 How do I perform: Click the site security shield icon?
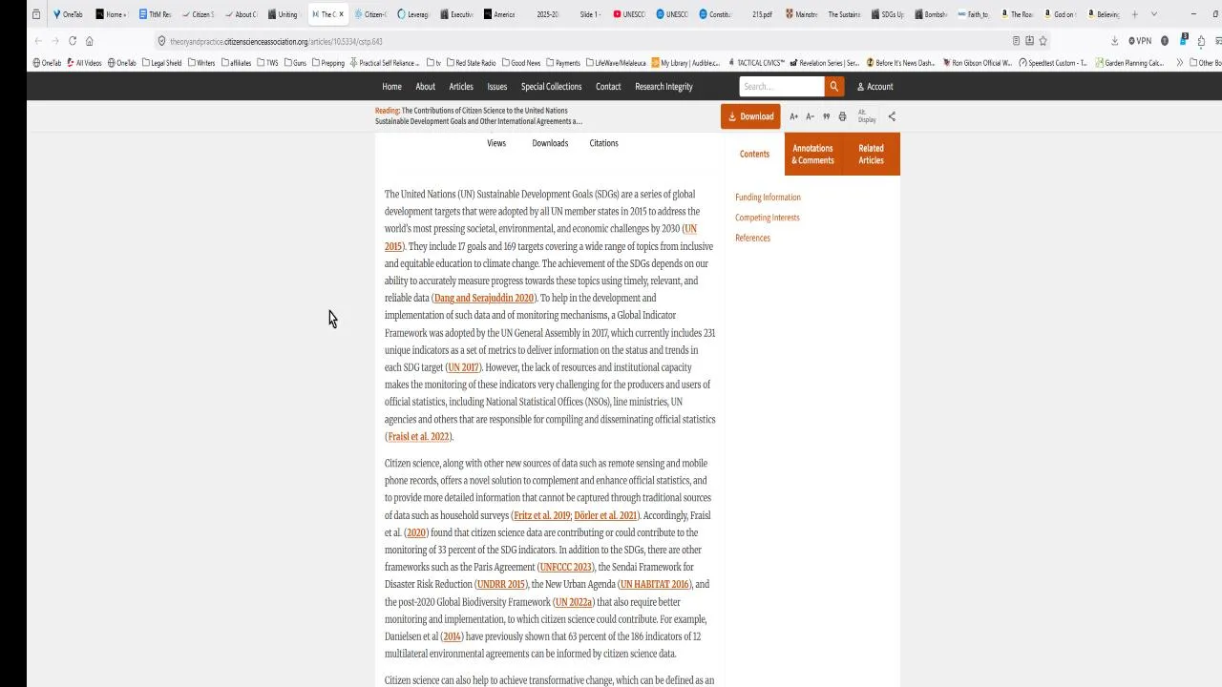coord(161,41)
